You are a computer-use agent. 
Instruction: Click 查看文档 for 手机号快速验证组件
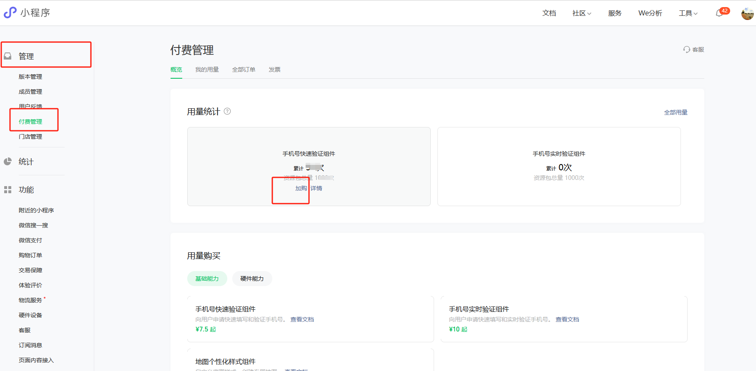[302, 319]
